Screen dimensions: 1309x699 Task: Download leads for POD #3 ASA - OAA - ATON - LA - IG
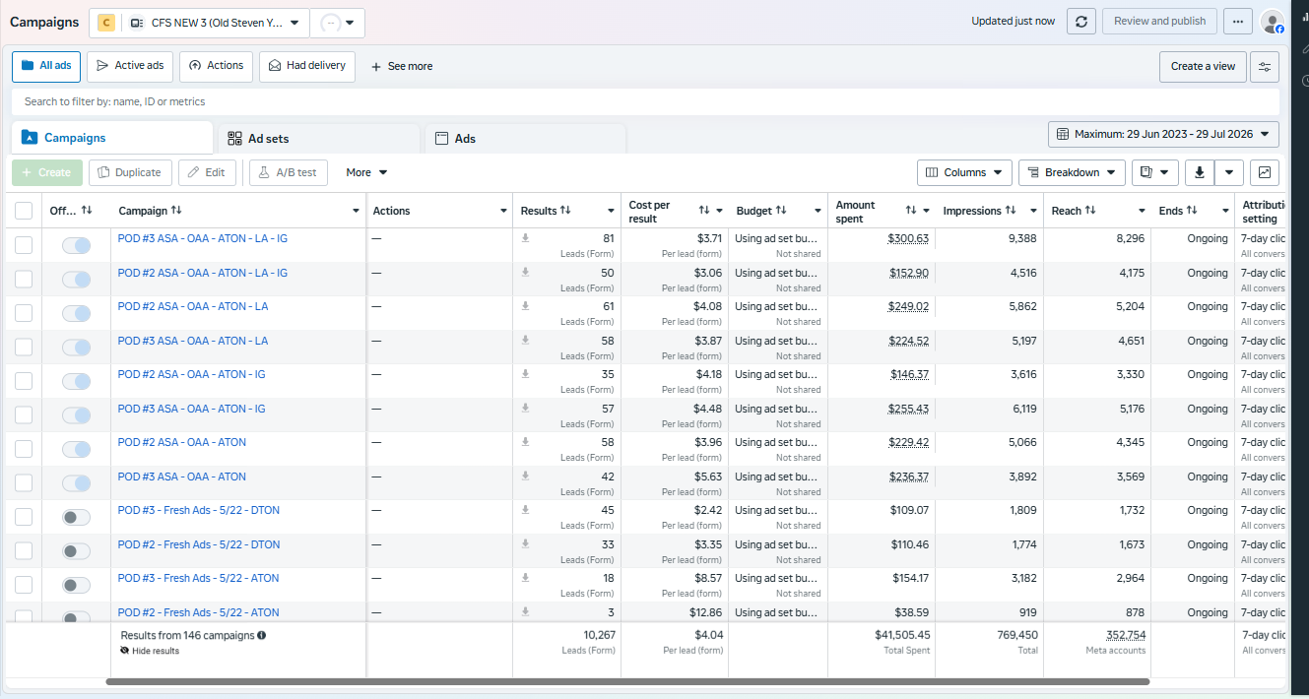click(x=526, y=238)
